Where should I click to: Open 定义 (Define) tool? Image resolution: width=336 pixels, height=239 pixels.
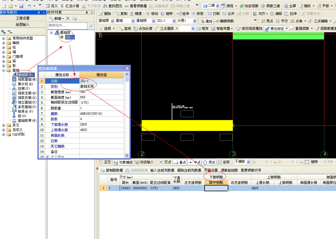tap(52, 6)
